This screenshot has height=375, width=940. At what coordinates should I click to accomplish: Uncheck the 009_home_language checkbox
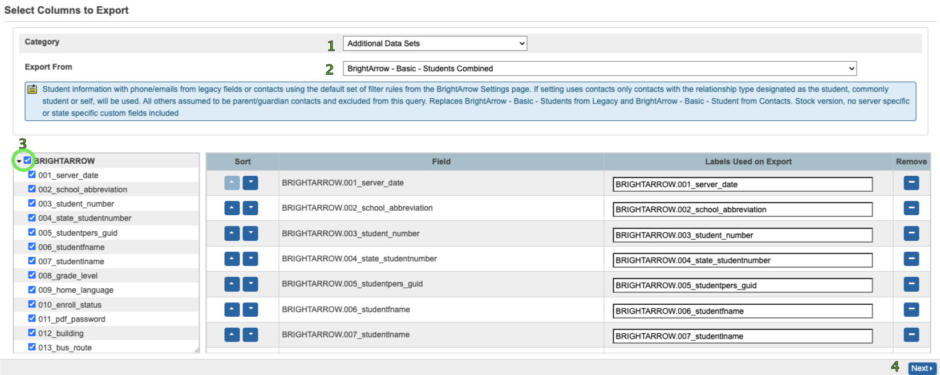32,289
